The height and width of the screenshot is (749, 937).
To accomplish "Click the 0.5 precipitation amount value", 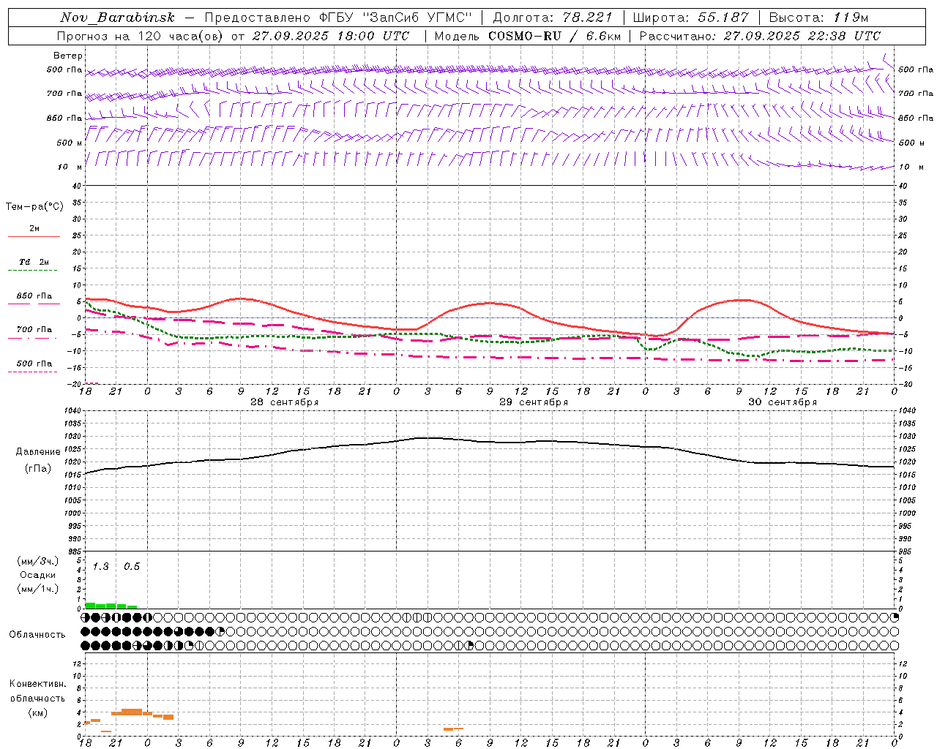I will (132, 567).
